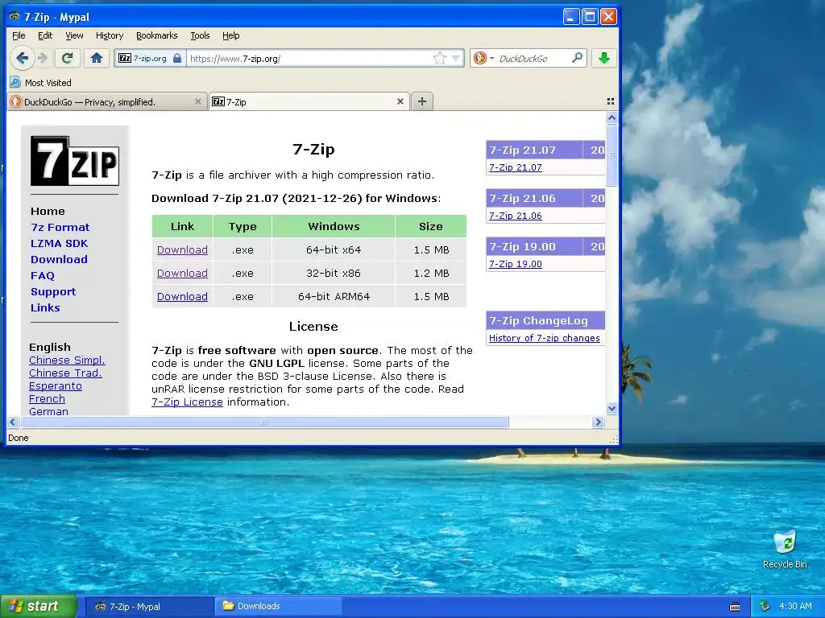Click the horizontal scrollbar right arrow
The height and width of the screenshot is (618, 825).
point(598,422)
